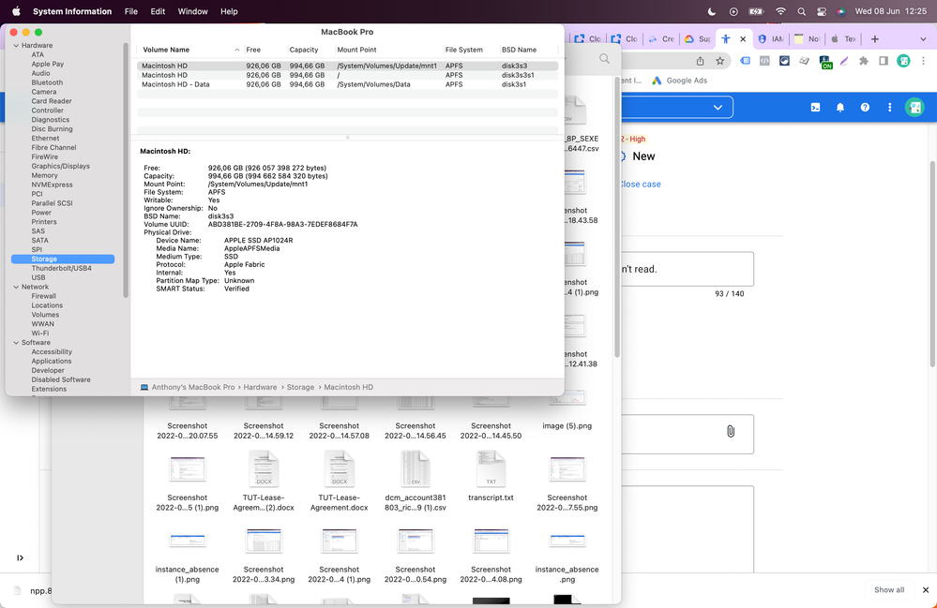
Task: Select TUT-Lease-Agreement.docx file in Finder
Action: pos(339,482)
